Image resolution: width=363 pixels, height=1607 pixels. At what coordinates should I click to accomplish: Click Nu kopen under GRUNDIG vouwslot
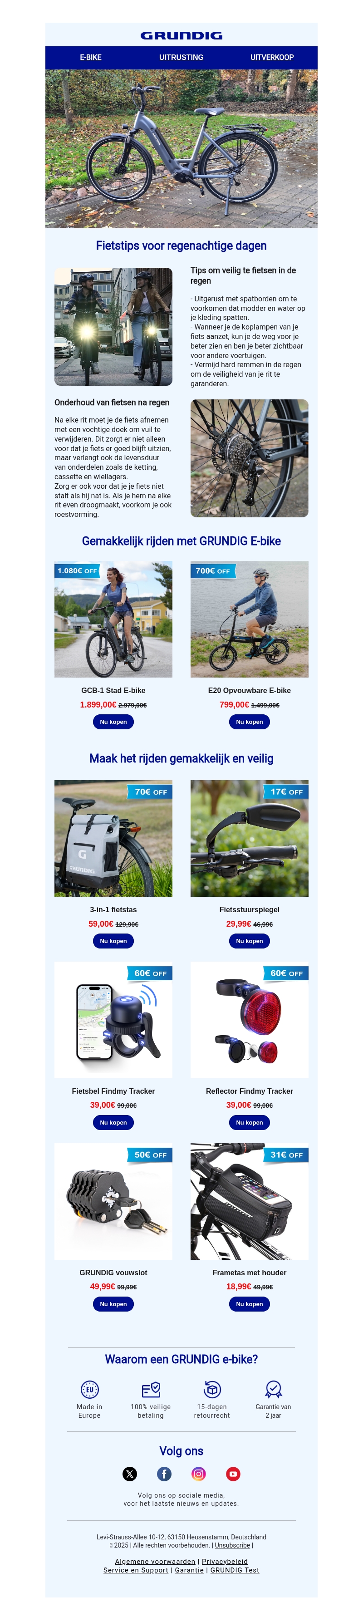coord(113,1304)
